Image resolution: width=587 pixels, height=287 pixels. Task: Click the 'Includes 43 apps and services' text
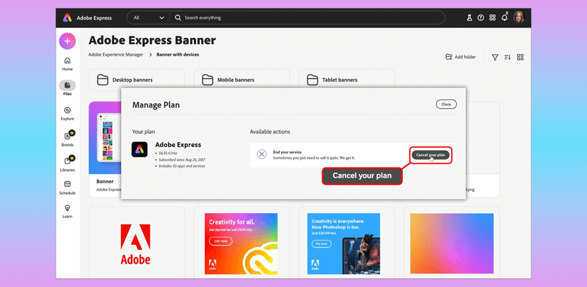point(181,166)
